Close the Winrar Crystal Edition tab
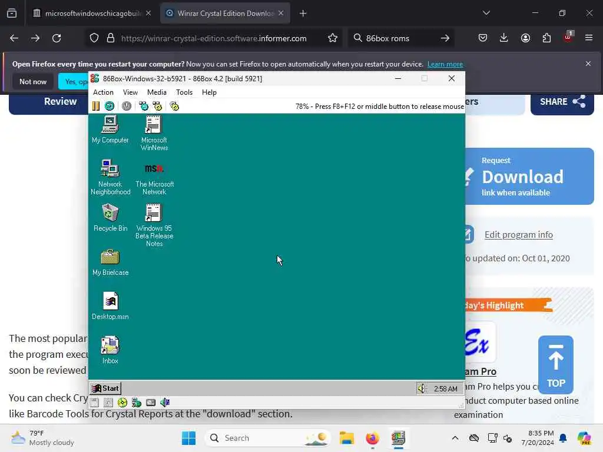Viewport: 603px width, 452px height. [x=281, y=13]
